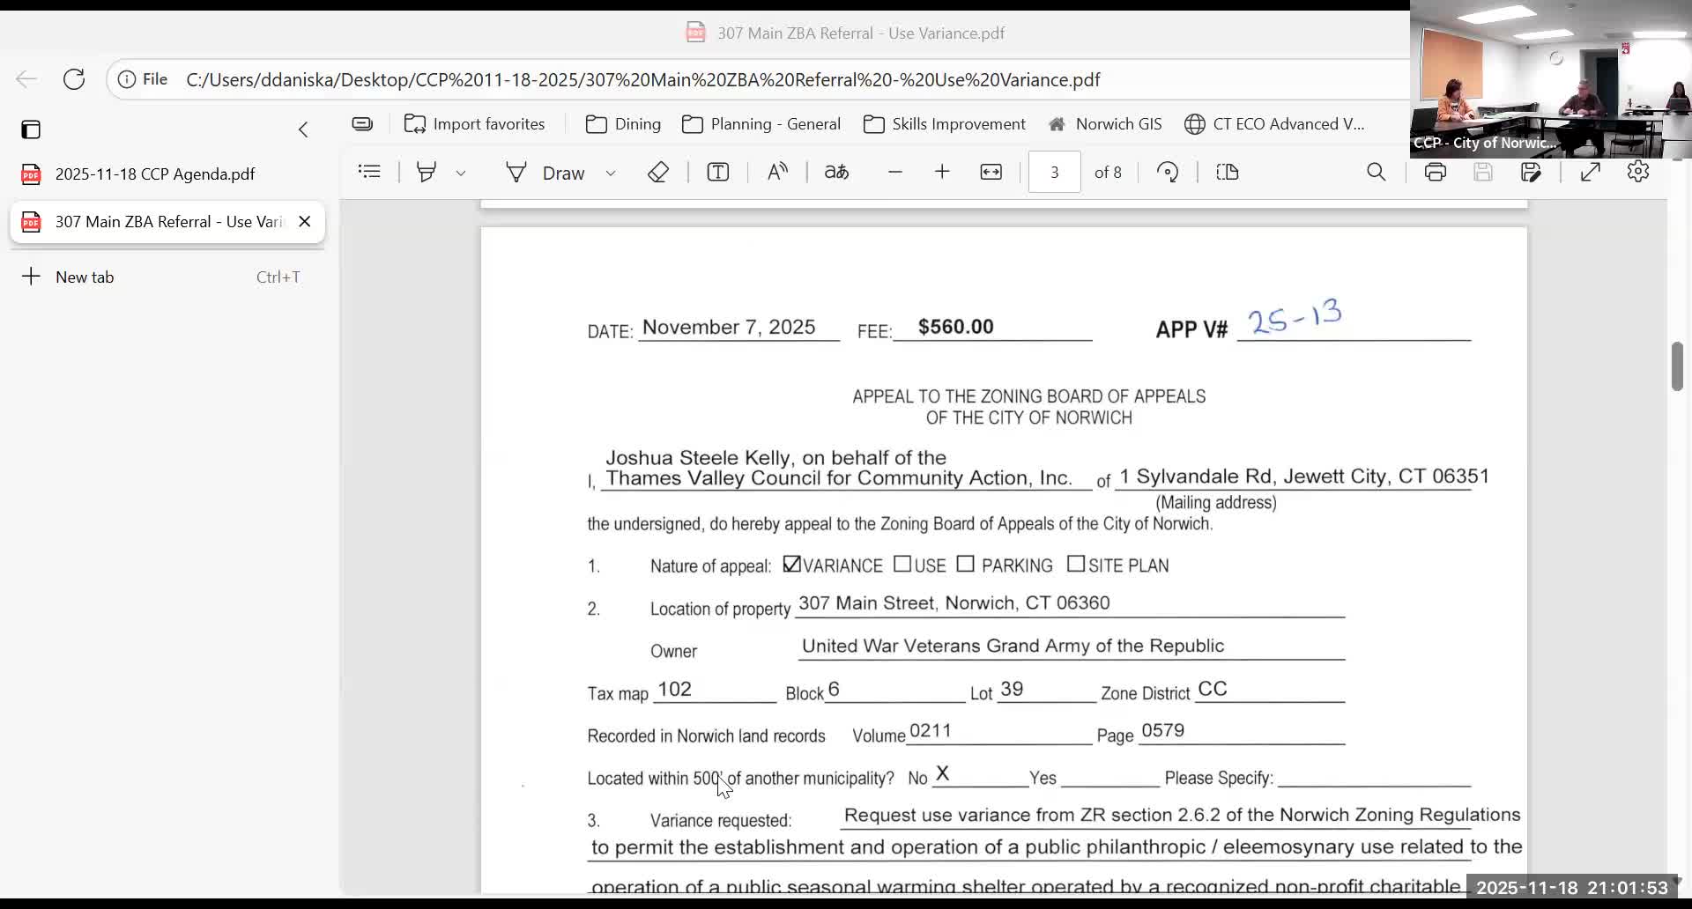Click 'United War Veterans Grand Army' owner text
This screenshot has width=1692, height=909.
pyautogui.click(x=1013, y=647)
